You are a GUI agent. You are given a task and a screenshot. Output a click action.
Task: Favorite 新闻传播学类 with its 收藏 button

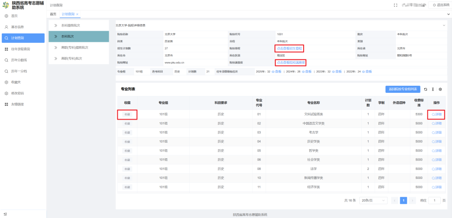point(127,178)
